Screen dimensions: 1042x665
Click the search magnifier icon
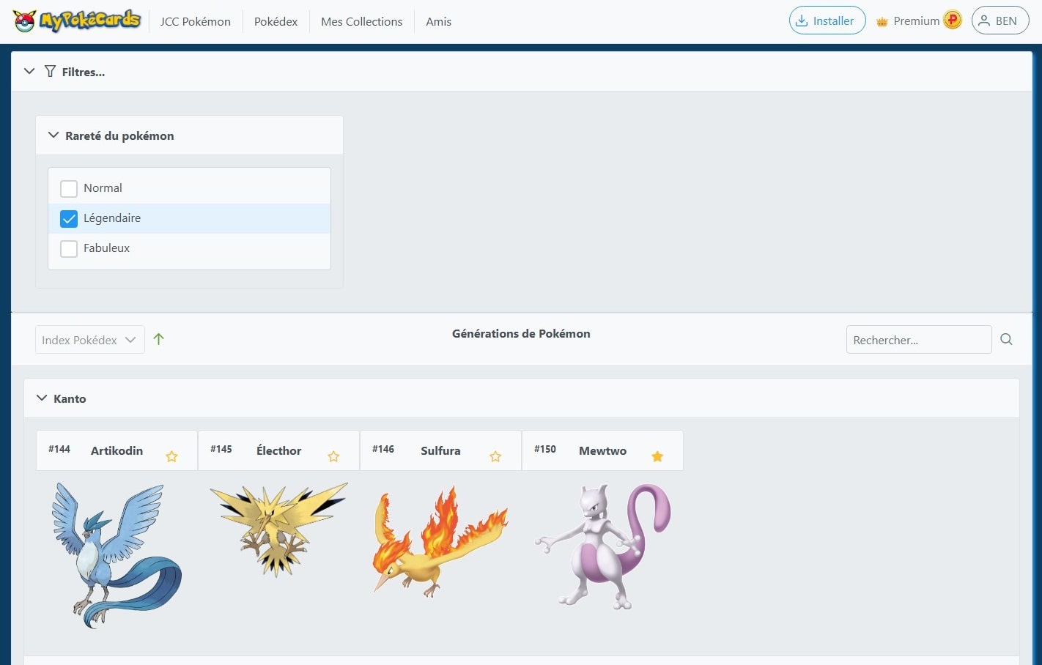tap(1006, 339)
